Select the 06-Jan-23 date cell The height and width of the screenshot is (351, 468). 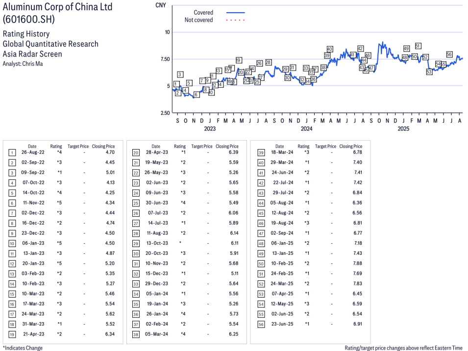coord(33,243)
